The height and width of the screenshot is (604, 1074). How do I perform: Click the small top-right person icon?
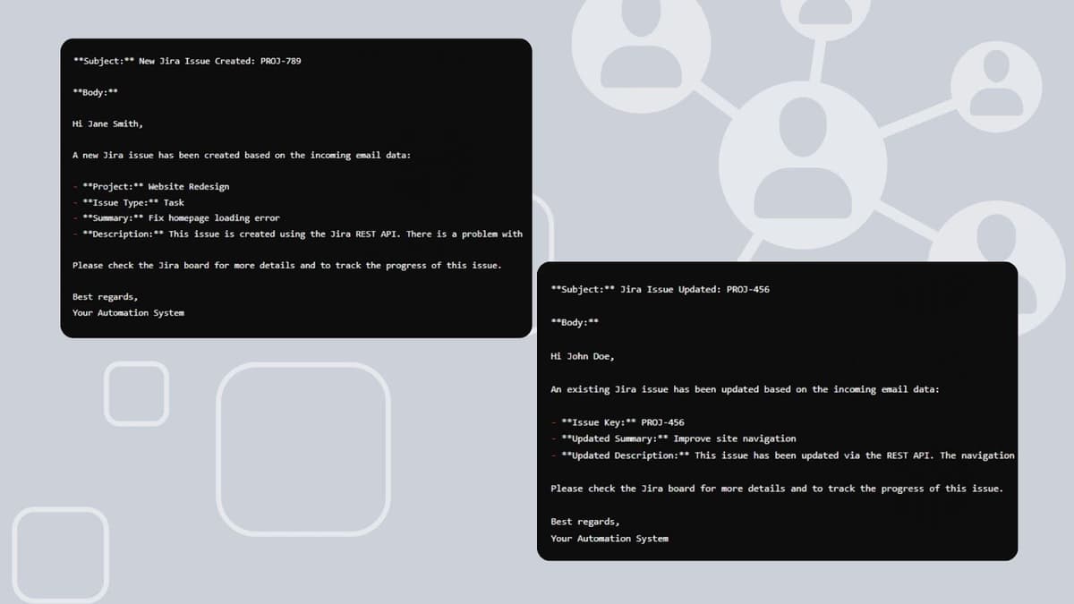pyautogui.click(x=995, y=87)
